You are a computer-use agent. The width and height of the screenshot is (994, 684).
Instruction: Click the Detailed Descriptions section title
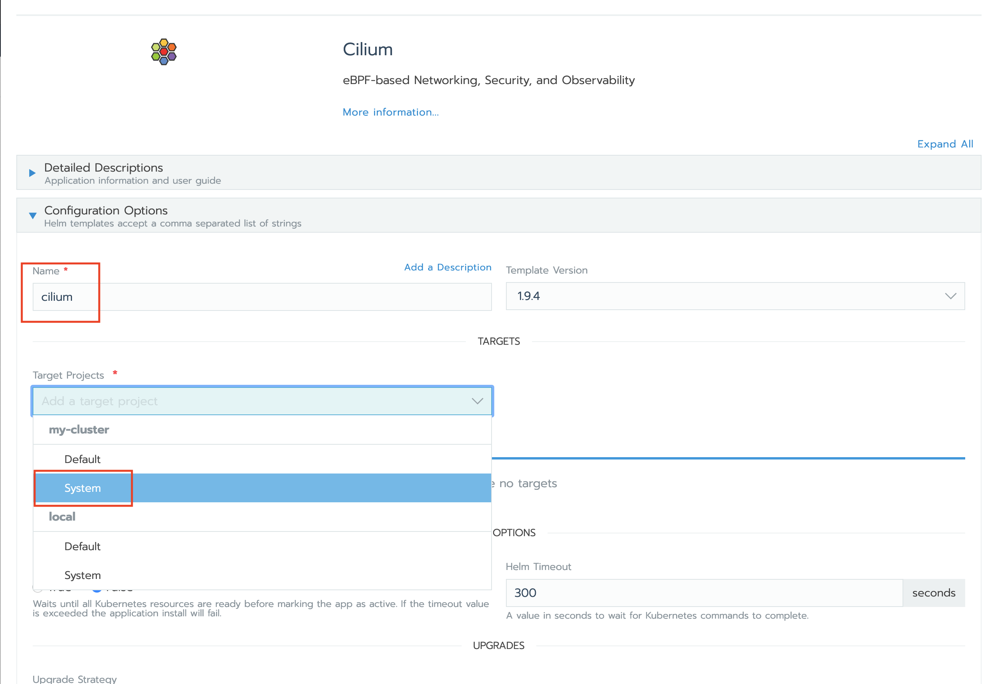coord(103,168)
